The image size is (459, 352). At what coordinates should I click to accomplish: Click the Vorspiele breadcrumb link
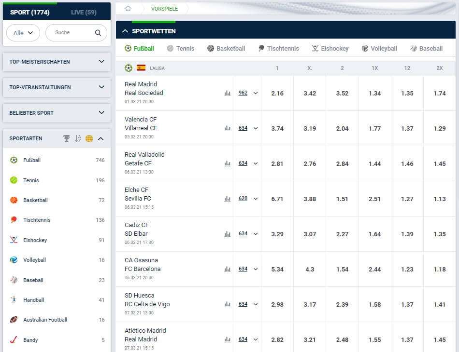point(164,9)
